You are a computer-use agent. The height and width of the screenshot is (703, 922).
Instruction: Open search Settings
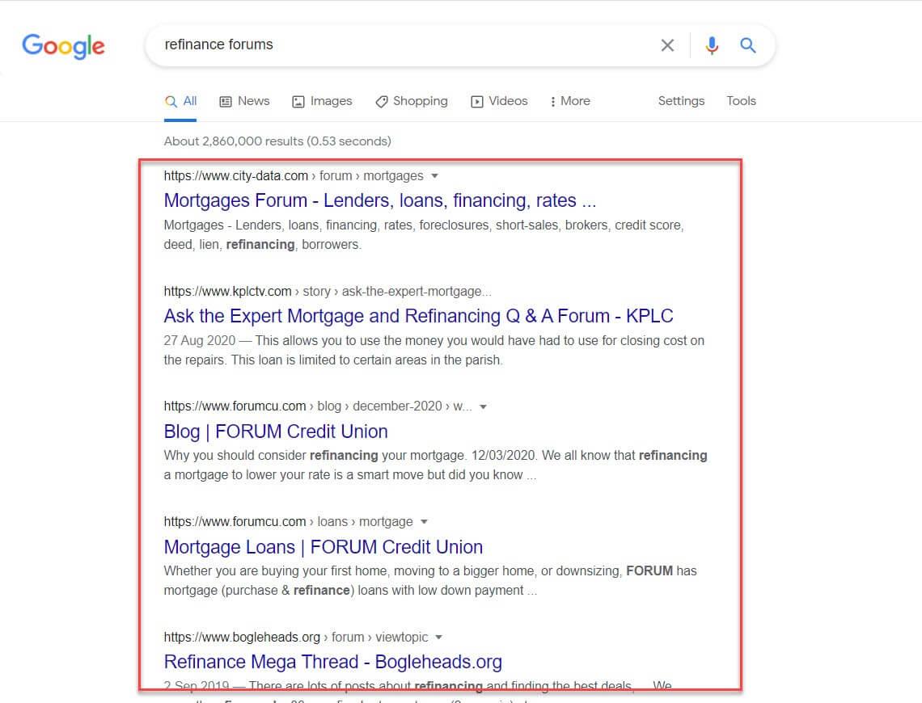pos(681,101)
